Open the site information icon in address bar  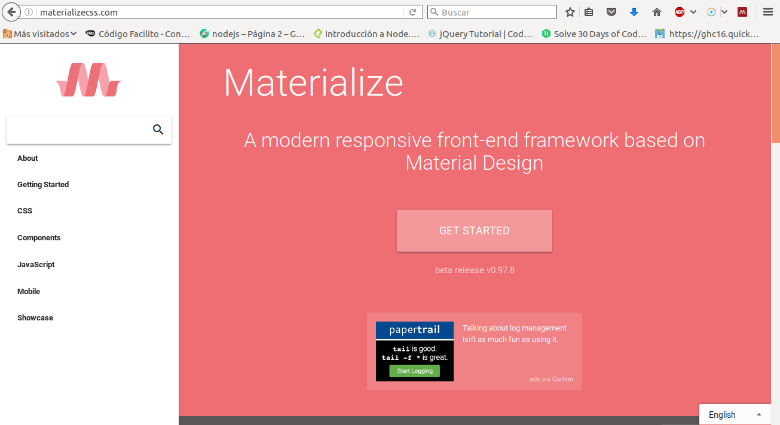click(30, 12)
